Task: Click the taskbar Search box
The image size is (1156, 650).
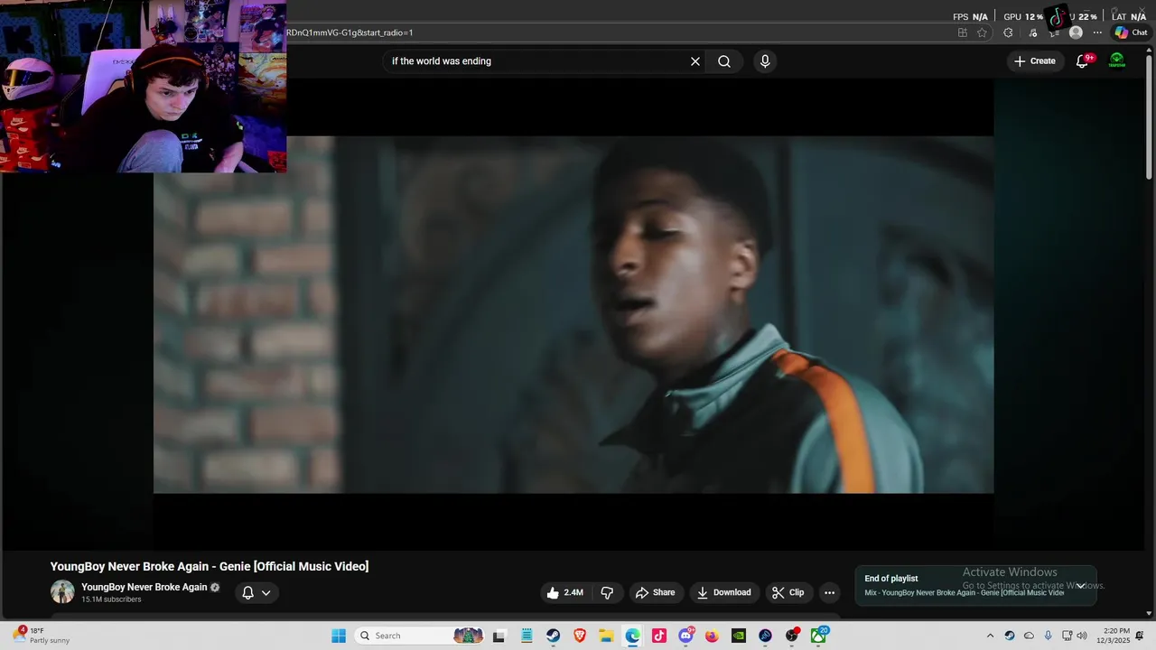Action: point(420,636)
